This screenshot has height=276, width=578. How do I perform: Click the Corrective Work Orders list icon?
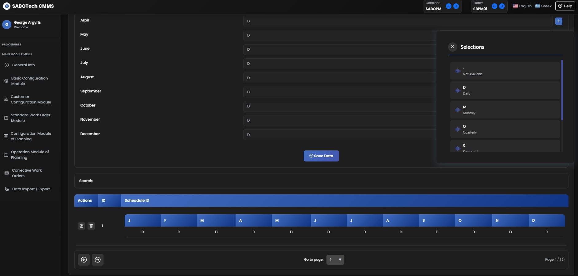coord(6,173)
